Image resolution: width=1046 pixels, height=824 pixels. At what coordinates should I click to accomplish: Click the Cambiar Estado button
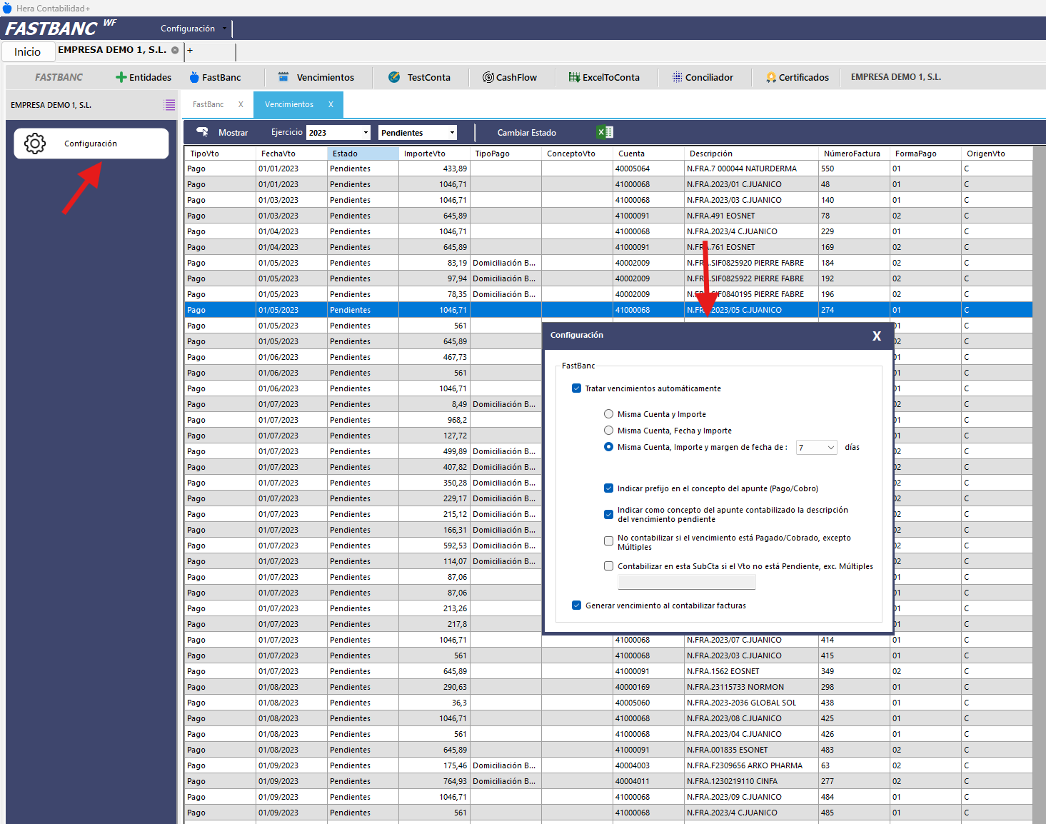(x=526, y=133)
